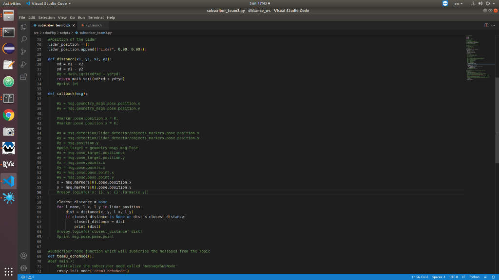The width and height of the screenshot is (499, 280).
Task: Click the feedback icon in status bar
Action: pyautogui.click(x=486, y=277)
